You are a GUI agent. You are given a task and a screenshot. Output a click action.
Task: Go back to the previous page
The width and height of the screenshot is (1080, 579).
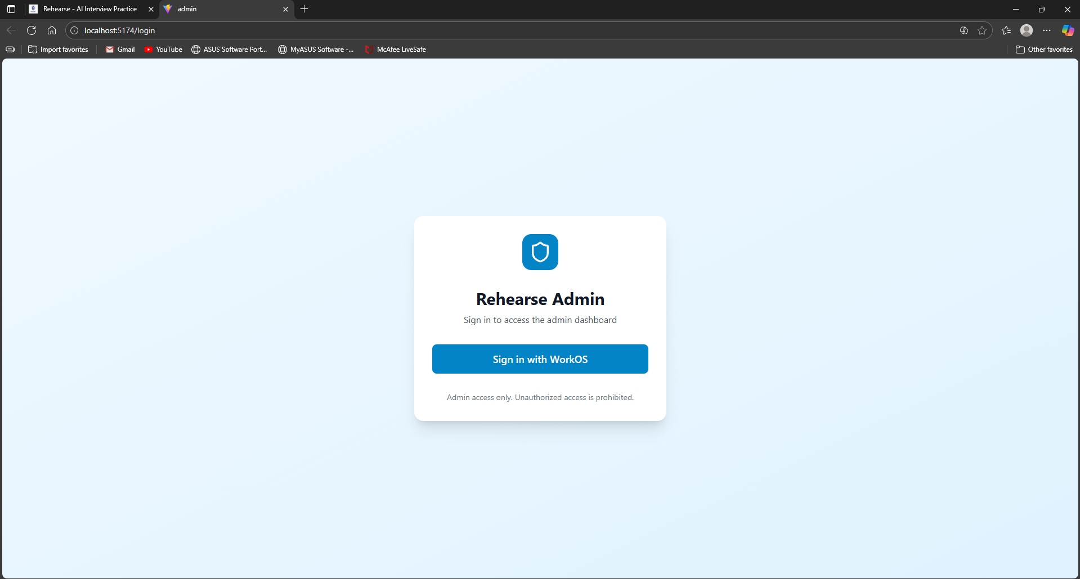coord(11,30)
